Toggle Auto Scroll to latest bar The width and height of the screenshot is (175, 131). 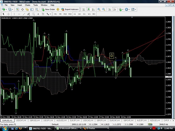click(110, 9)
